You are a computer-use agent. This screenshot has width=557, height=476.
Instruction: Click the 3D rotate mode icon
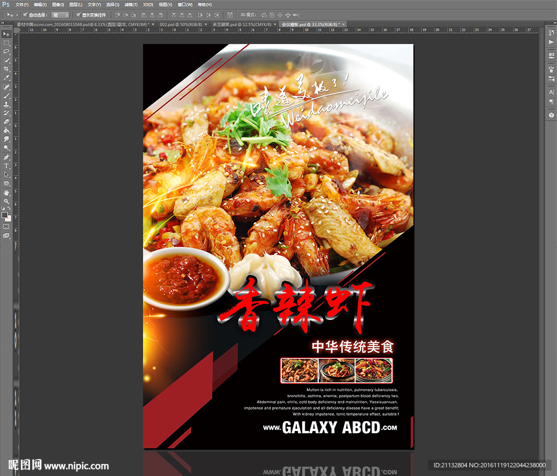tap(264, 15)
